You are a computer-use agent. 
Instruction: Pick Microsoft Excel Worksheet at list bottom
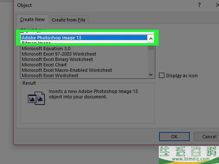tap(50, 76)
